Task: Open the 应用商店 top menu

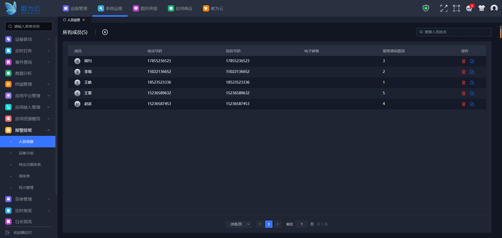Action: [180, 8]
